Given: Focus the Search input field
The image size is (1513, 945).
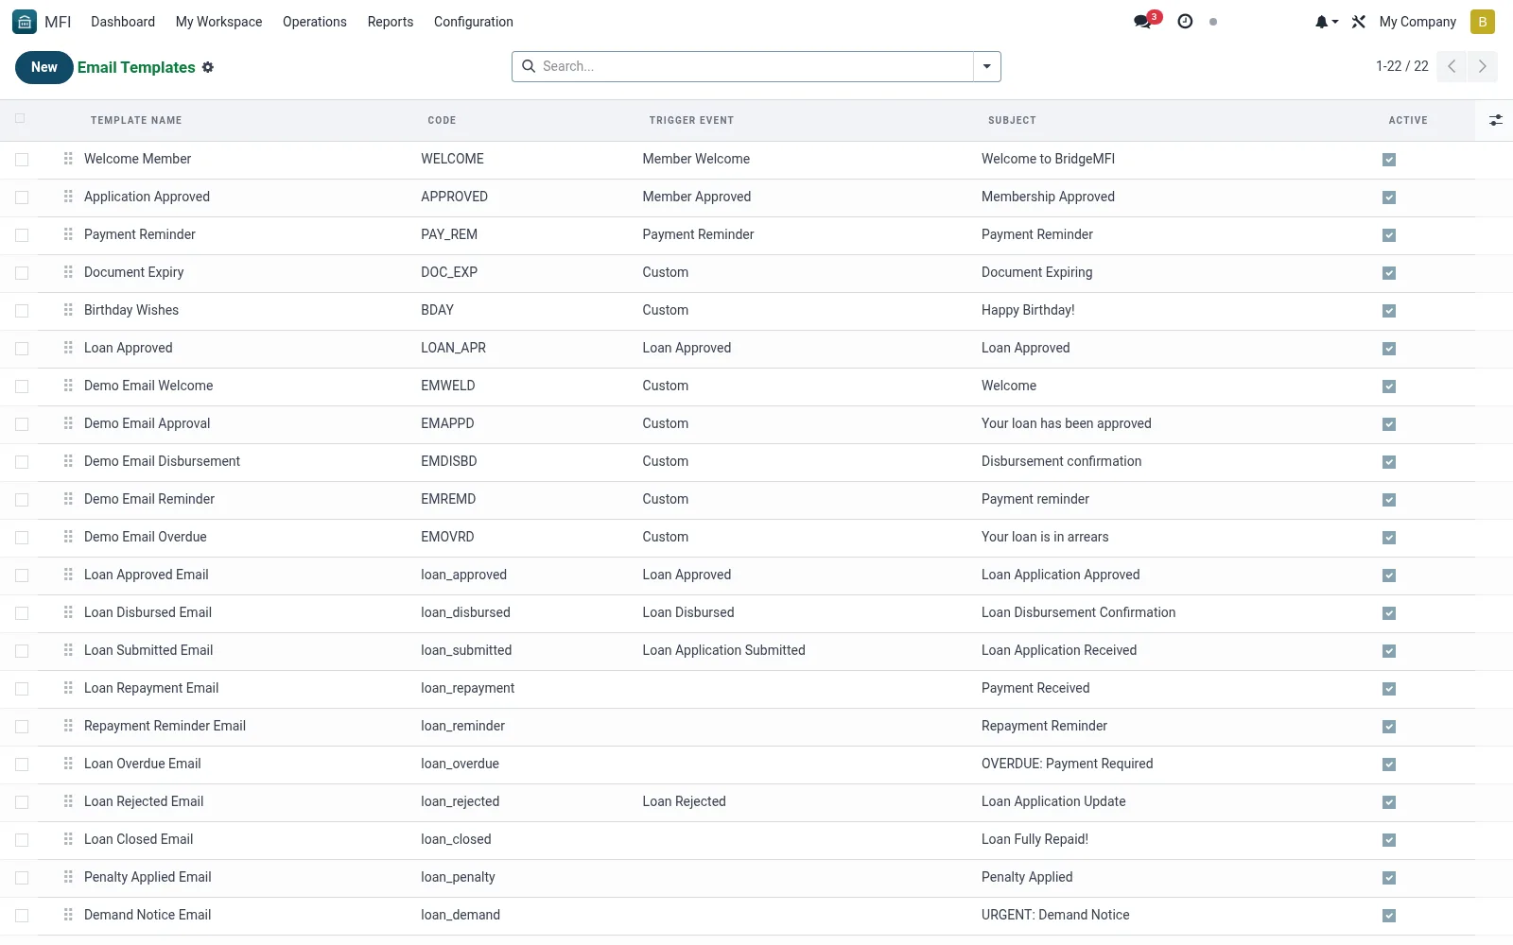Looking at the screenshot, I should click(755, 66).
